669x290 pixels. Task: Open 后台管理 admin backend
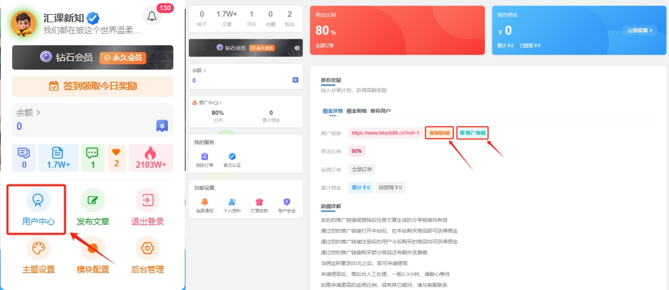pos(147,256)
